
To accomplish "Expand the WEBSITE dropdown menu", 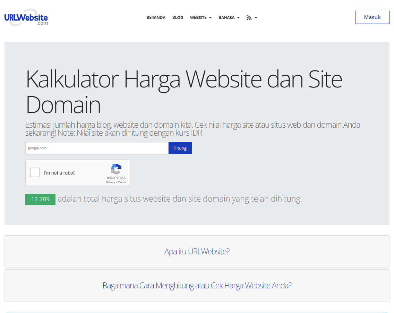I will [x=200, y=18].
